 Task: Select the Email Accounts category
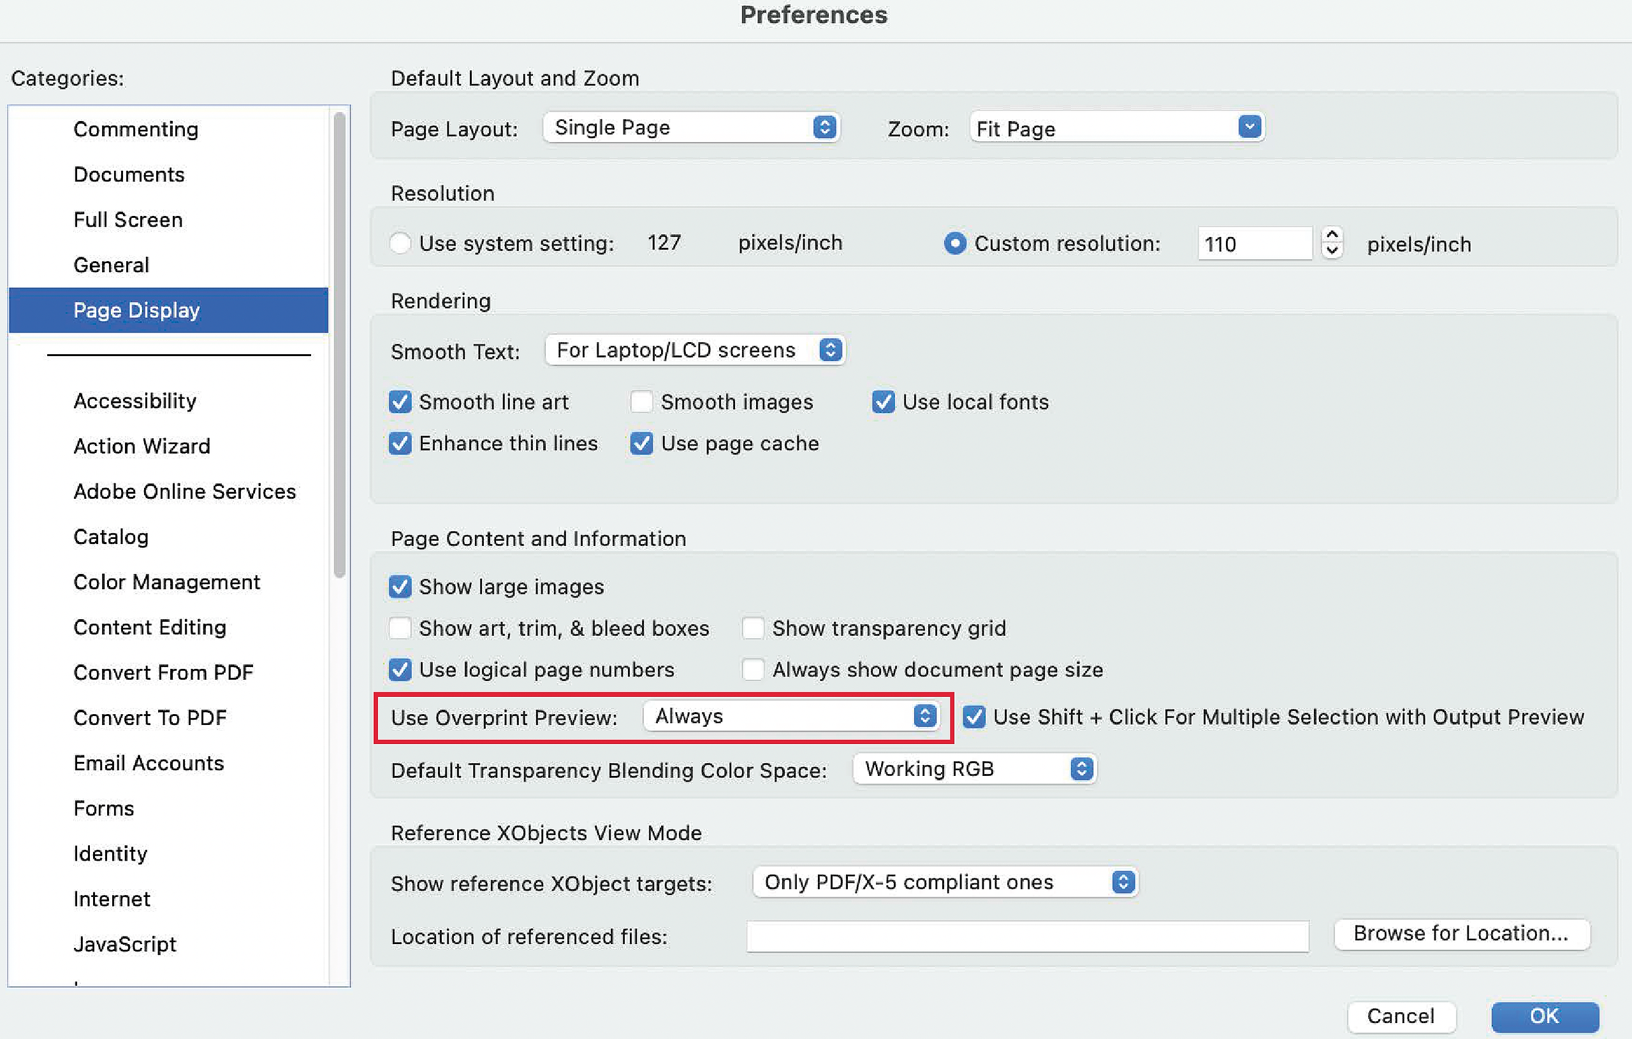[x=168, y=763]
